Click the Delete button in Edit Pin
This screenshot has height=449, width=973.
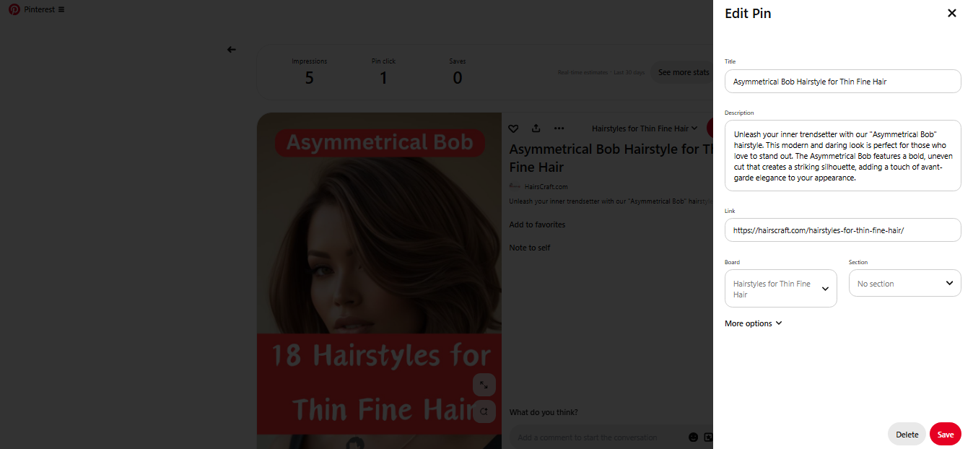(907, 435)
